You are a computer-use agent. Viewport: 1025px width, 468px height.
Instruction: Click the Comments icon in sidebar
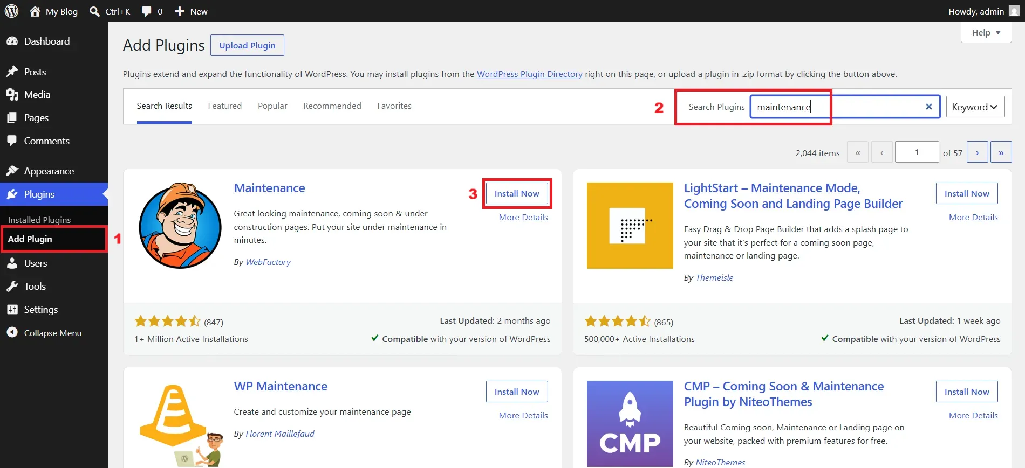(12, 141)
